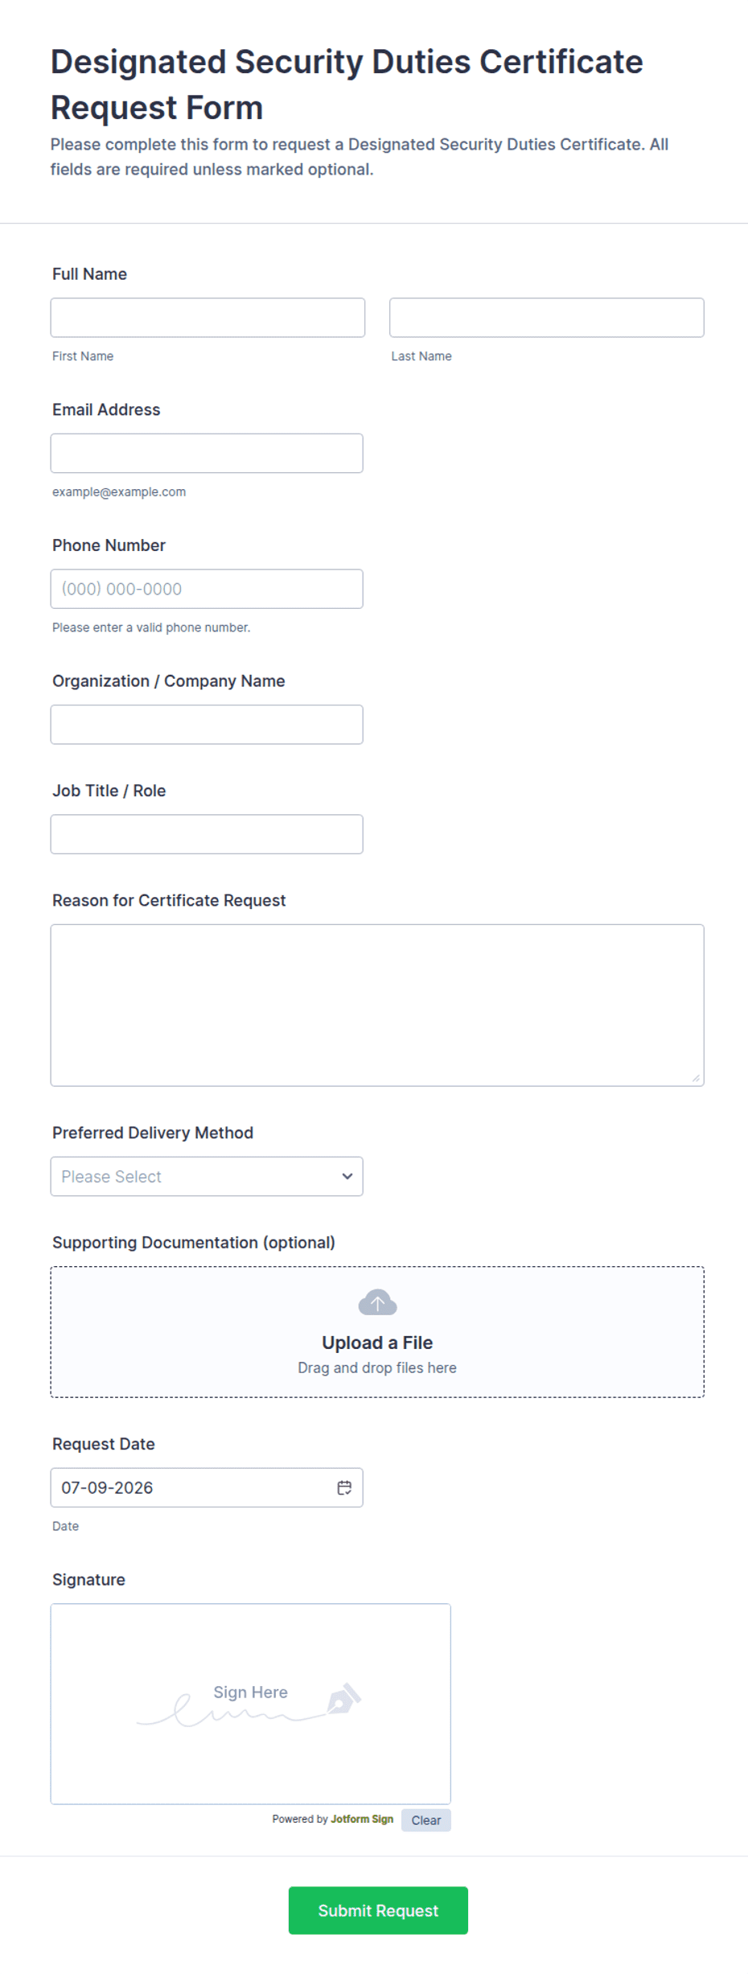
Task: Open the calendar picker icon
Action: tap(344, 1487)
